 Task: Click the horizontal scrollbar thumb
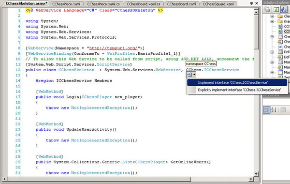tap(99, 179)
